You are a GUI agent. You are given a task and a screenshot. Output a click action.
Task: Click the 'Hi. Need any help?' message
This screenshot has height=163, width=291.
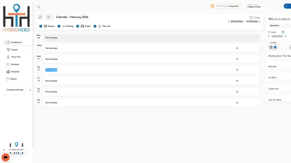pyautogui.click(x=16, y=150)
